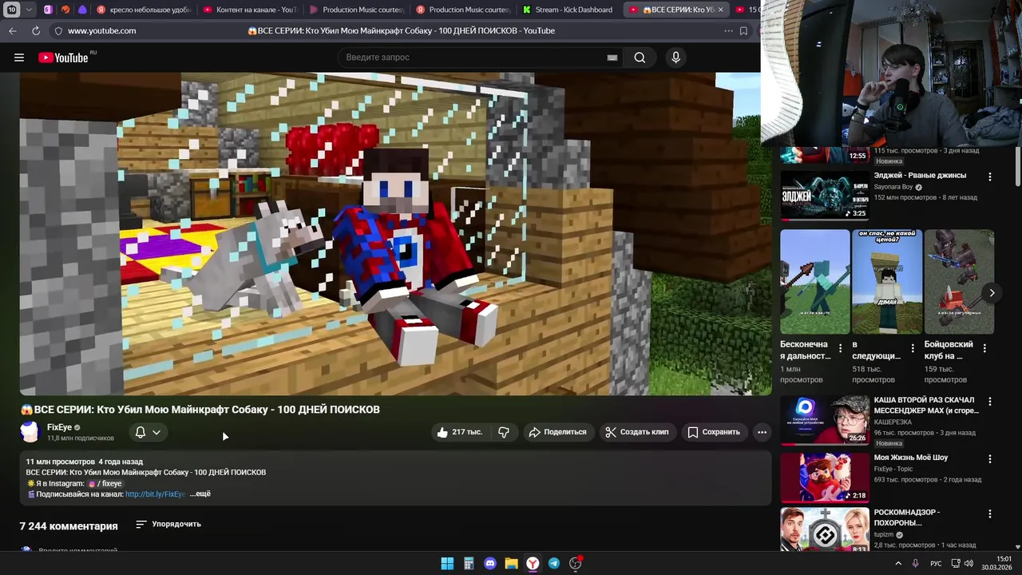Open the в следующий short thumbnail
1022x575 pixels.
click(887, 282)
